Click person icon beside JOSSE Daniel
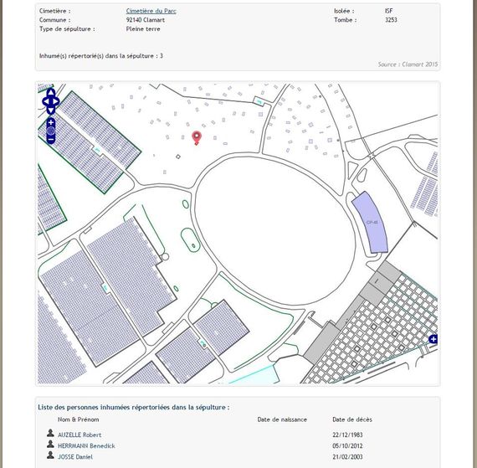This screenshot has width=477, height=468. click(50, 455)
